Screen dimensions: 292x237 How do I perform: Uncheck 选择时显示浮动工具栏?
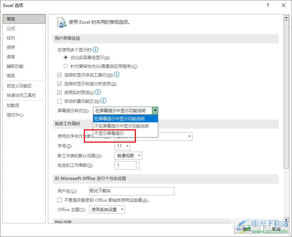pos(59,75)
